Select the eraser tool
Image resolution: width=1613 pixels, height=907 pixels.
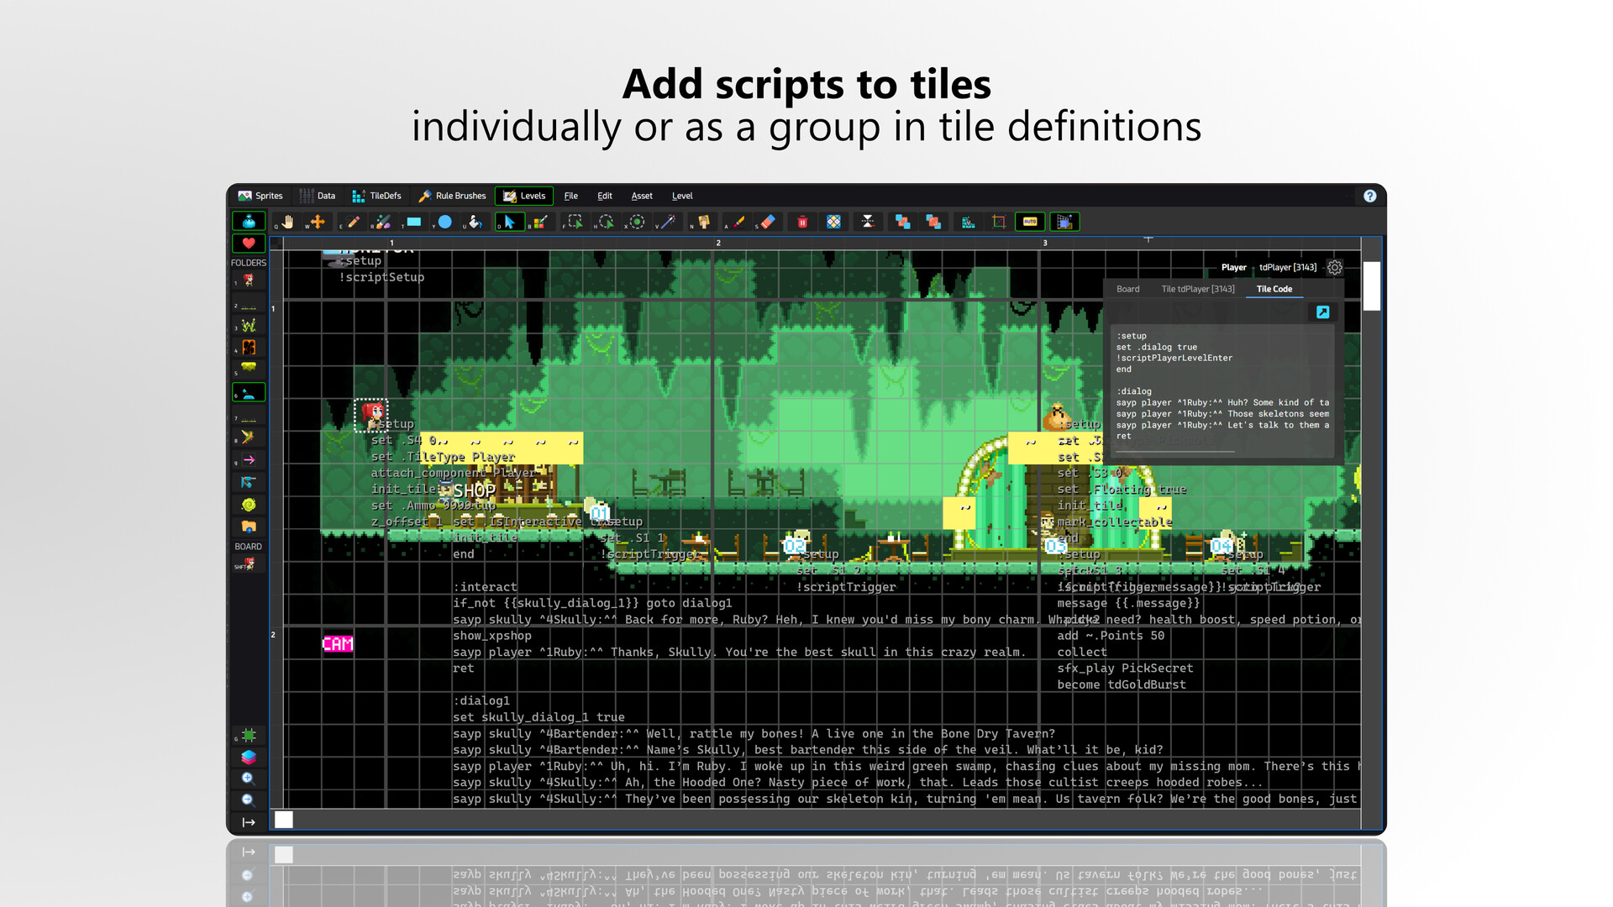(x=768, y=222)
